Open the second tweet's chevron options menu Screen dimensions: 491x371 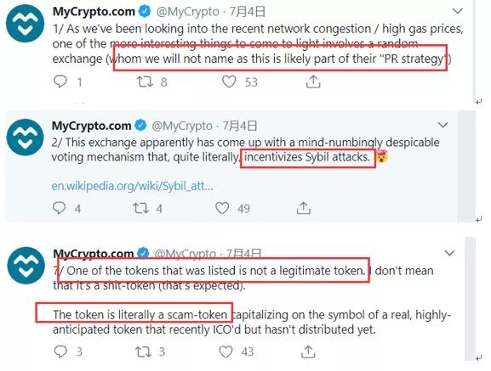pos(442,126)
